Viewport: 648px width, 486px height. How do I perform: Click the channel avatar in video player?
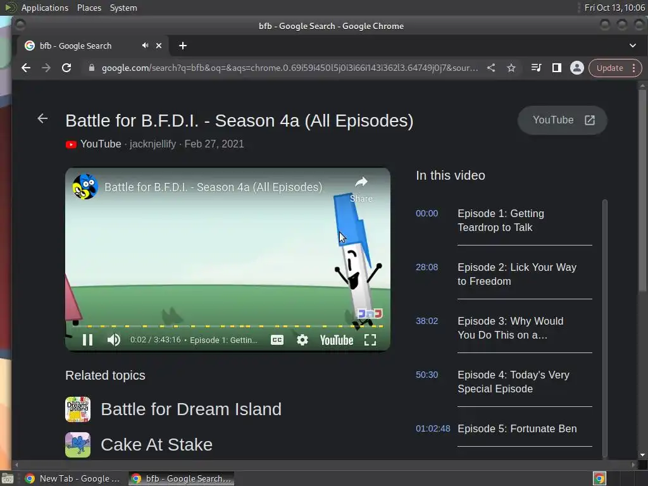pyautogui.click(x=85, y=187)
